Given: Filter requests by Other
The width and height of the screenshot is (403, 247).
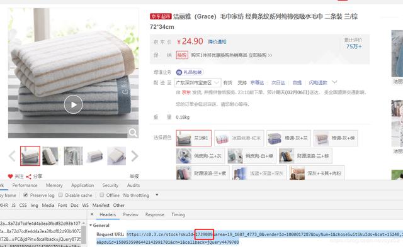Looking at the screenshot, I should pyautogui.click(x=119, y=205).
